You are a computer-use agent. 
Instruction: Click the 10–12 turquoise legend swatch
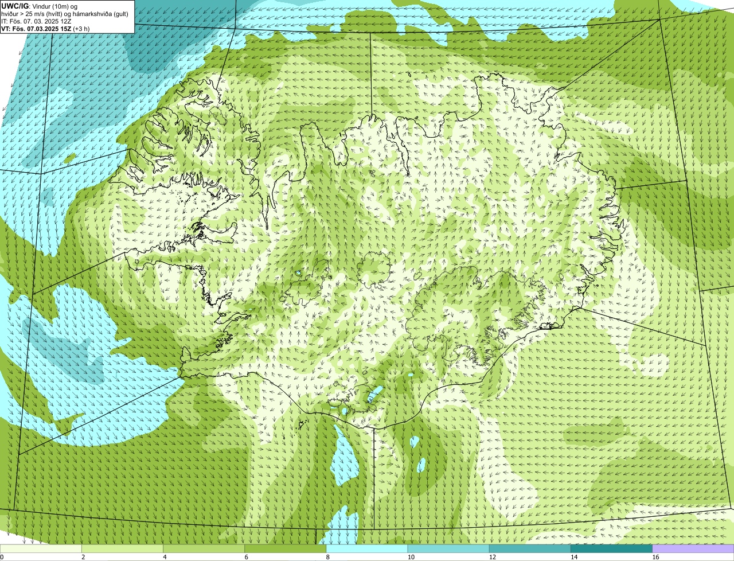click(x=448, y=549)
